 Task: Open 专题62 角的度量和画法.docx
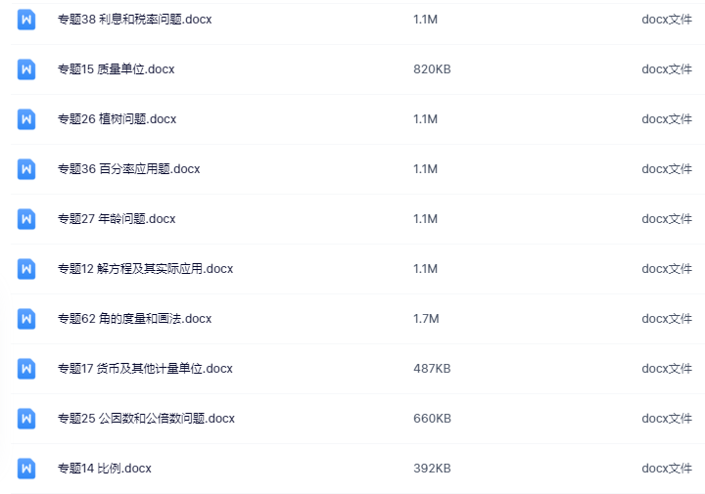(134, 318)
